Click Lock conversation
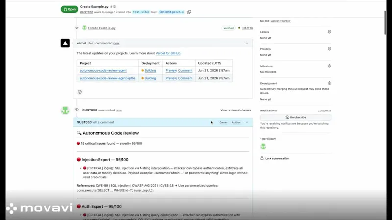392x220 pixels. point(277,158)
